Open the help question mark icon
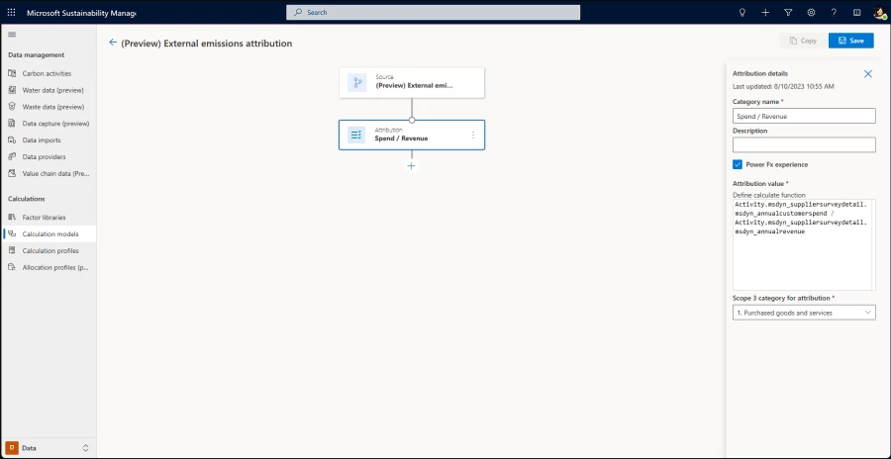Image resolution: width=891 pixels, height=459 pixels. tap(834, 12)
